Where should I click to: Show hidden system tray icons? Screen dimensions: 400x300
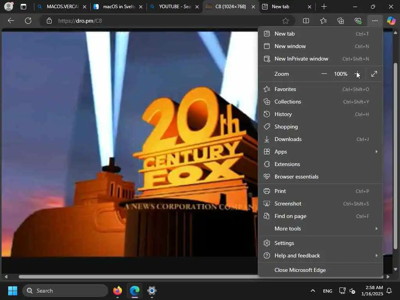tap(313, 291)
